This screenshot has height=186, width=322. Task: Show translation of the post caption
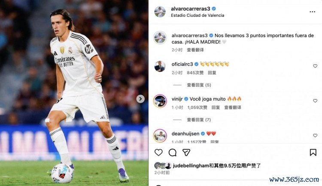(x=195, y=50)
